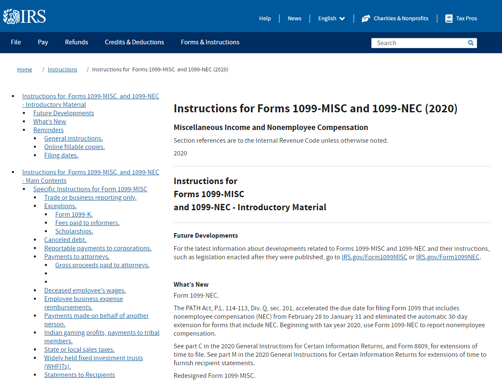The image size is (502, 380).
Task: Click the Tax Pros document icon
Action: (x=449, y=19)
